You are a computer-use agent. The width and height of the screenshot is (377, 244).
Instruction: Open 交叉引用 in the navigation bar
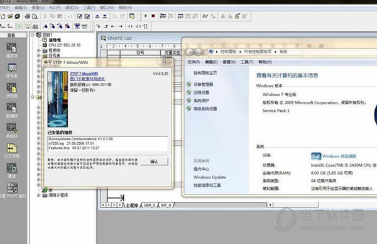(x=11, y=150)
